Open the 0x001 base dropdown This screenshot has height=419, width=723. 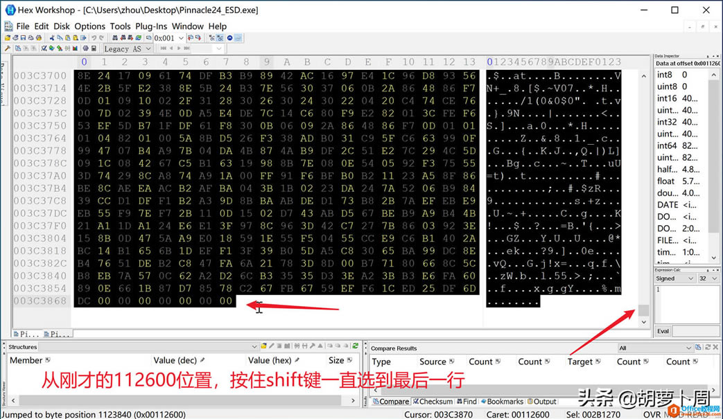click(x=181, y=38)
